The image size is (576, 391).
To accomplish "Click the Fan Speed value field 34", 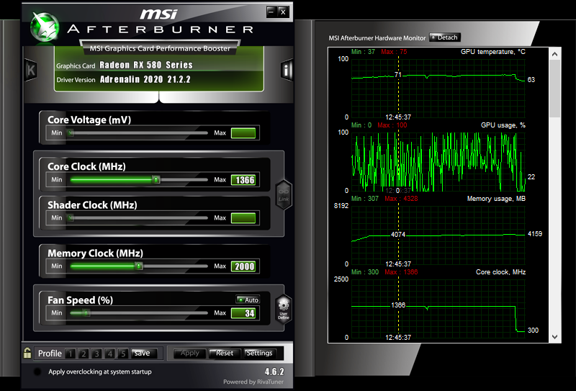I will tap(243, 313).
